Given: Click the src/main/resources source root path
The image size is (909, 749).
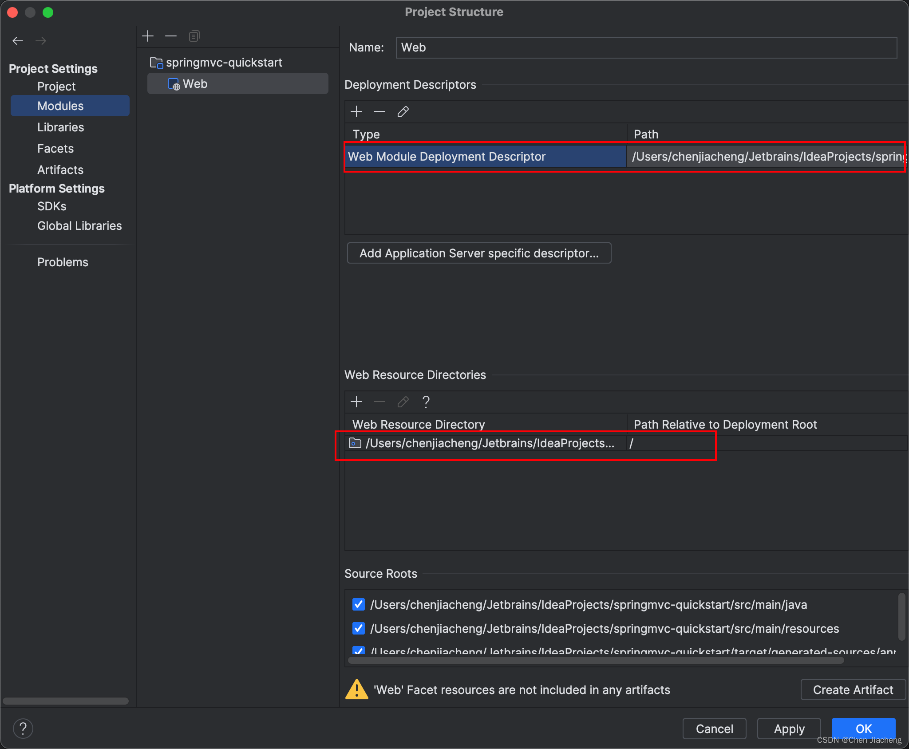Looking at the screenshot, I should click(605, 628).
